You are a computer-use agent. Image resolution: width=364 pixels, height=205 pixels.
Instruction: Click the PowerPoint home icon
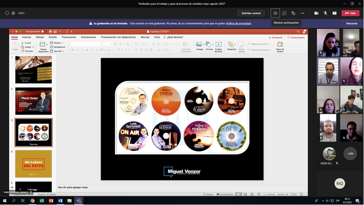click(50, 31)
